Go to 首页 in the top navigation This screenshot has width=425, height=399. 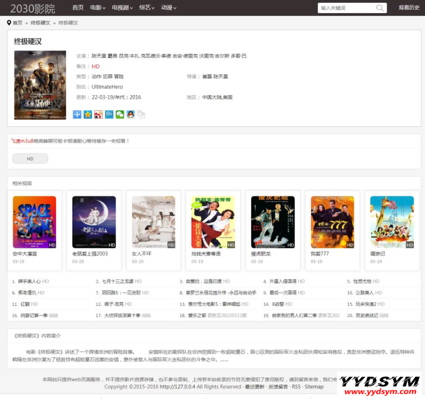coord(78,8)
